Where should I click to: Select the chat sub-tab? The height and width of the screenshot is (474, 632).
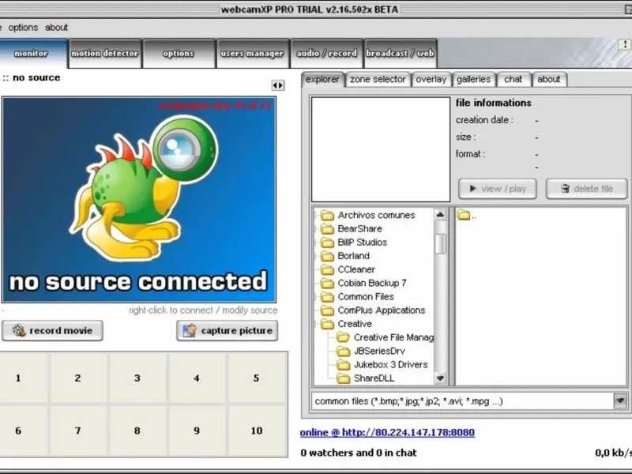pos(513,80)
